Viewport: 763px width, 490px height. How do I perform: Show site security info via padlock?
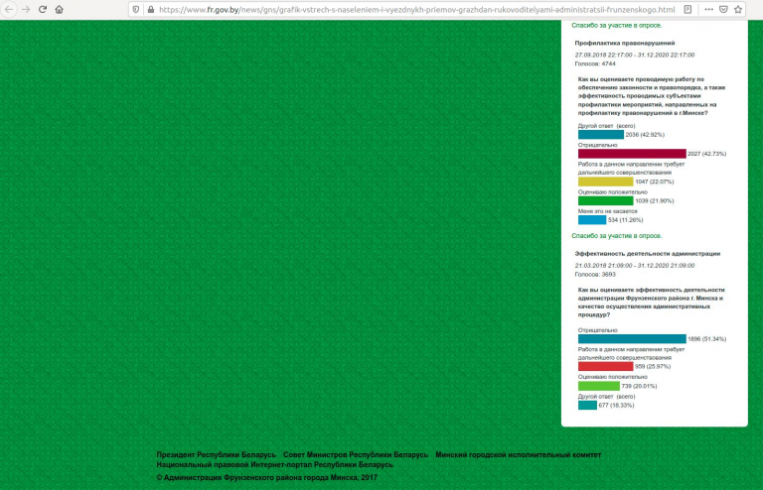pyautogui.click(x=149, y=9)
